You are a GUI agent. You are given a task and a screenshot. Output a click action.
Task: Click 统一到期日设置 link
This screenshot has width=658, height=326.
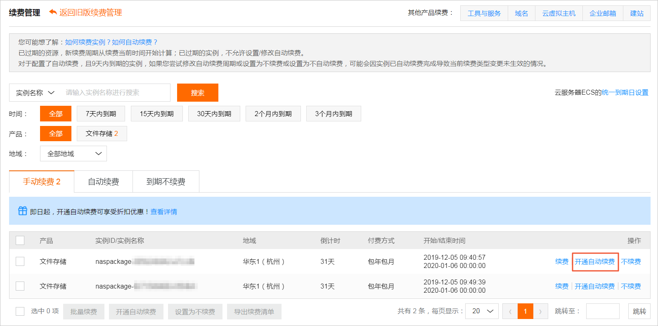click(625, 92)
